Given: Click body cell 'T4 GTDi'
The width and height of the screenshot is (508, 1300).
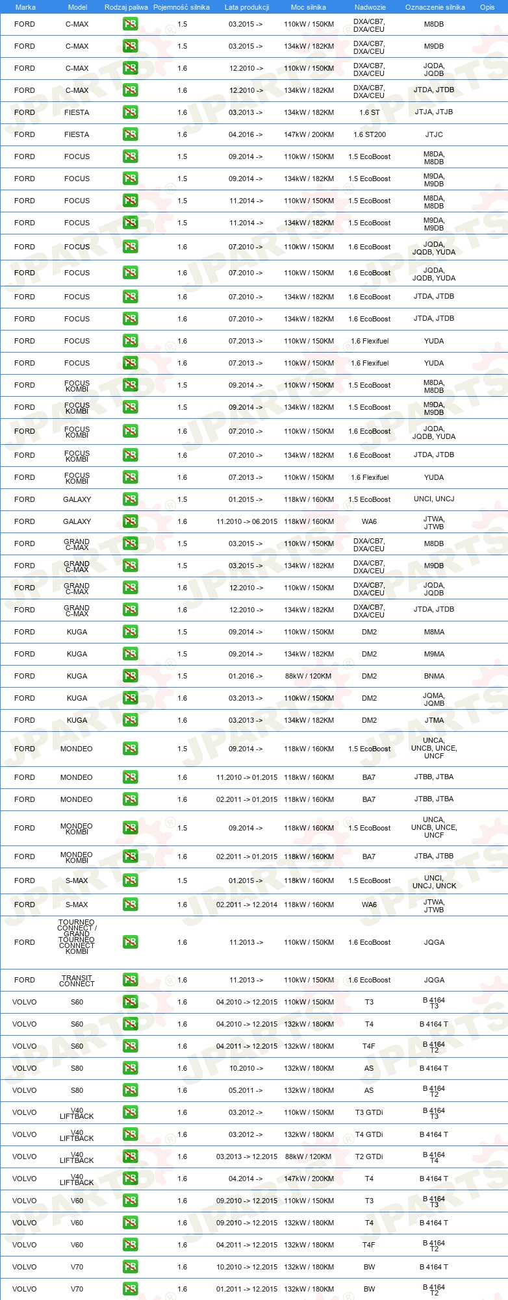Looking at the screenshot, I should pos(369,1134).
